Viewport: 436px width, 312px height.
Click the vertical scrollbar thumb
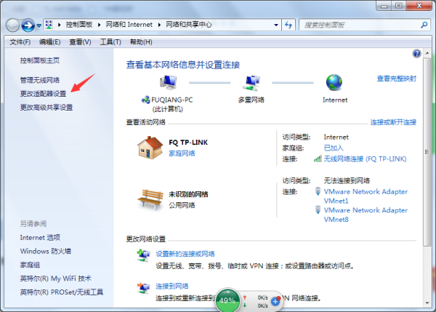[427, 152]
